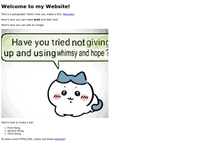The image size is (197, 148).
Task: Click the 'Have you tried' text in image
Action: pos(41,42)
